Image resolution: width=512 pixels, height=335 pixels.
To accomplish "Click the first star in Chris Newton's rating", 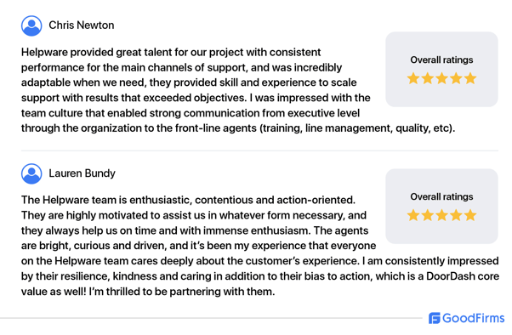I will [413, 78].
